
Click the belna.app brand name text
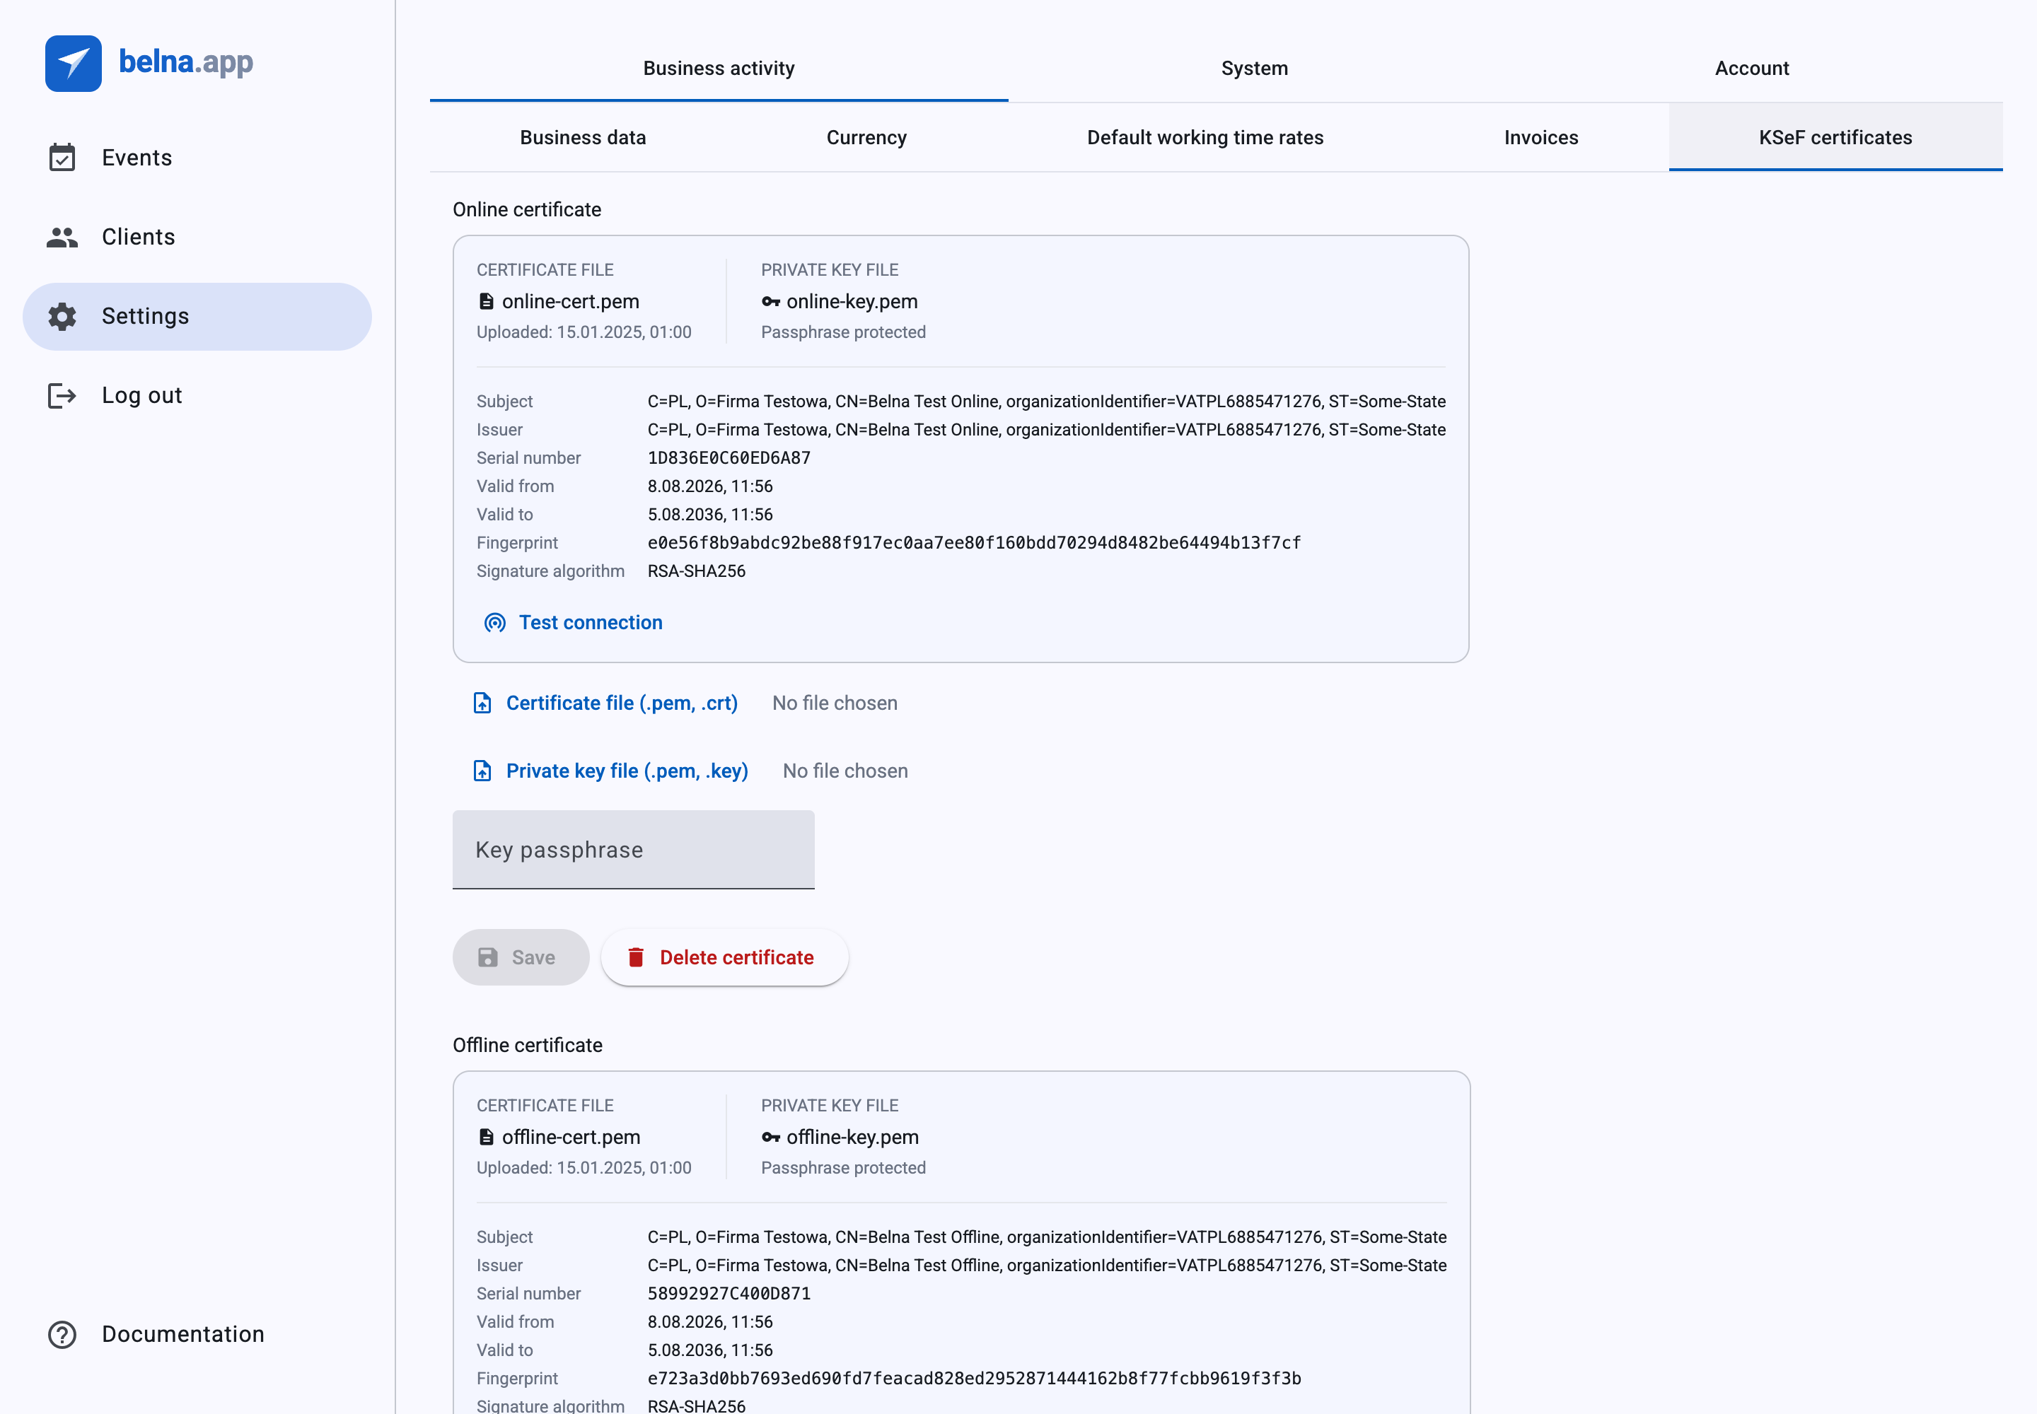point(186,62)
